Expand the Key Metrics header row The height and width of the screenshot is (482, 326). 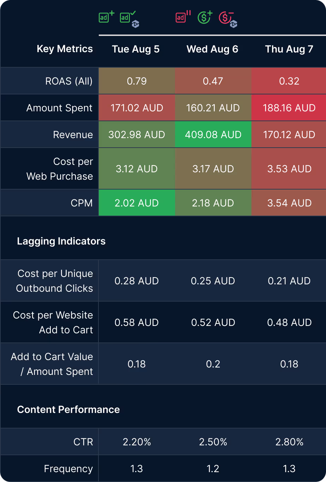65,49
